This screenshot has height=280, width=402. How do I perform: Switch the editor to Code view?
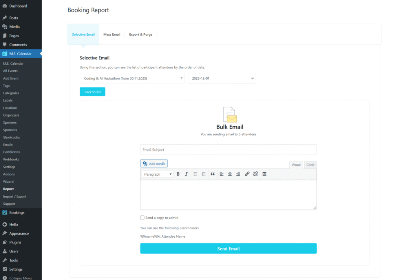point(310,165)
